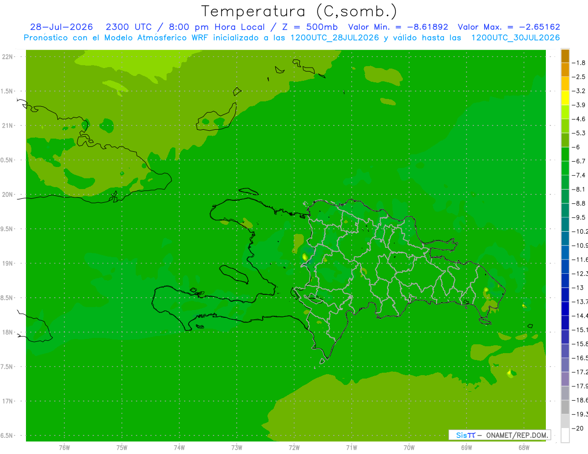Screen dimensions: 588x454
Task: Click the 'Valor Min. = -8.61892' readout
Action: (398, 27)
